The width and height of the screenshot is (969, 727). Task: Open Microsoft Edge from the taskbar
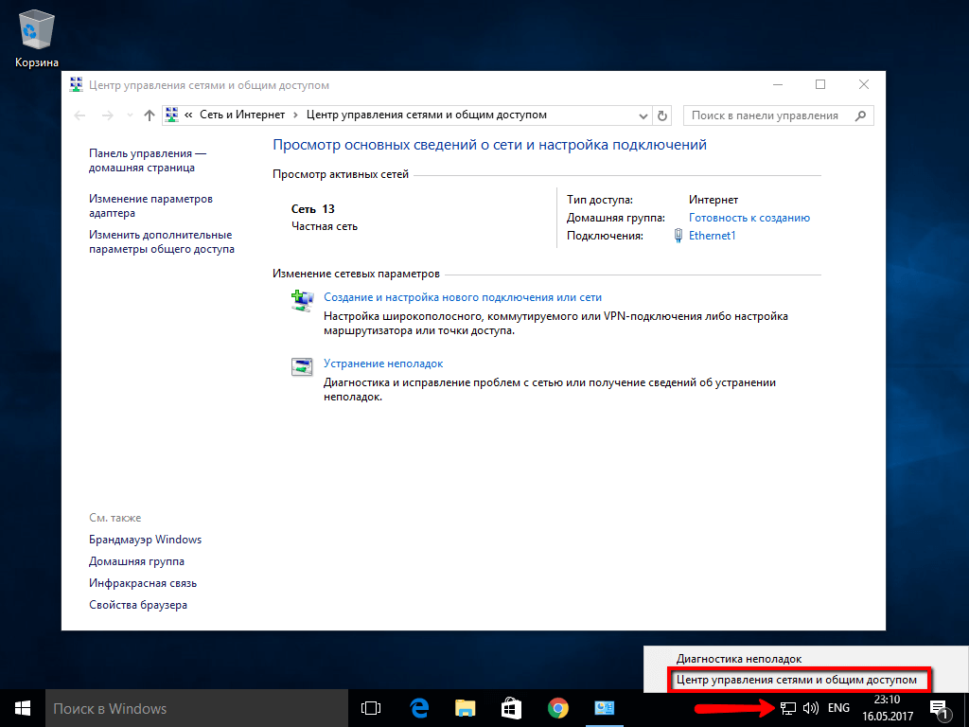pyautogui.click(x=419, y=708)
